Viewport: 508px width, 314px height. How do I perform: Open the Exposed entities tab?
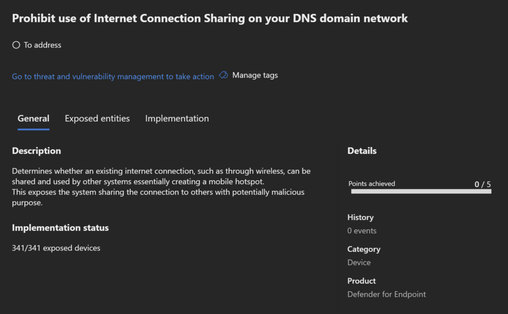[97, 119]
